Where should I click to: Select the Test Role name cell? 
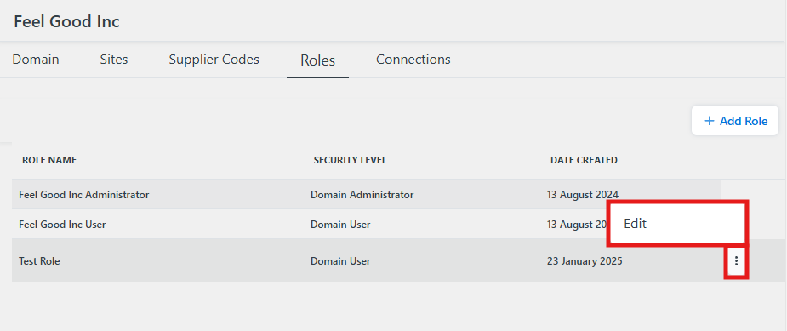pos(39,261)
